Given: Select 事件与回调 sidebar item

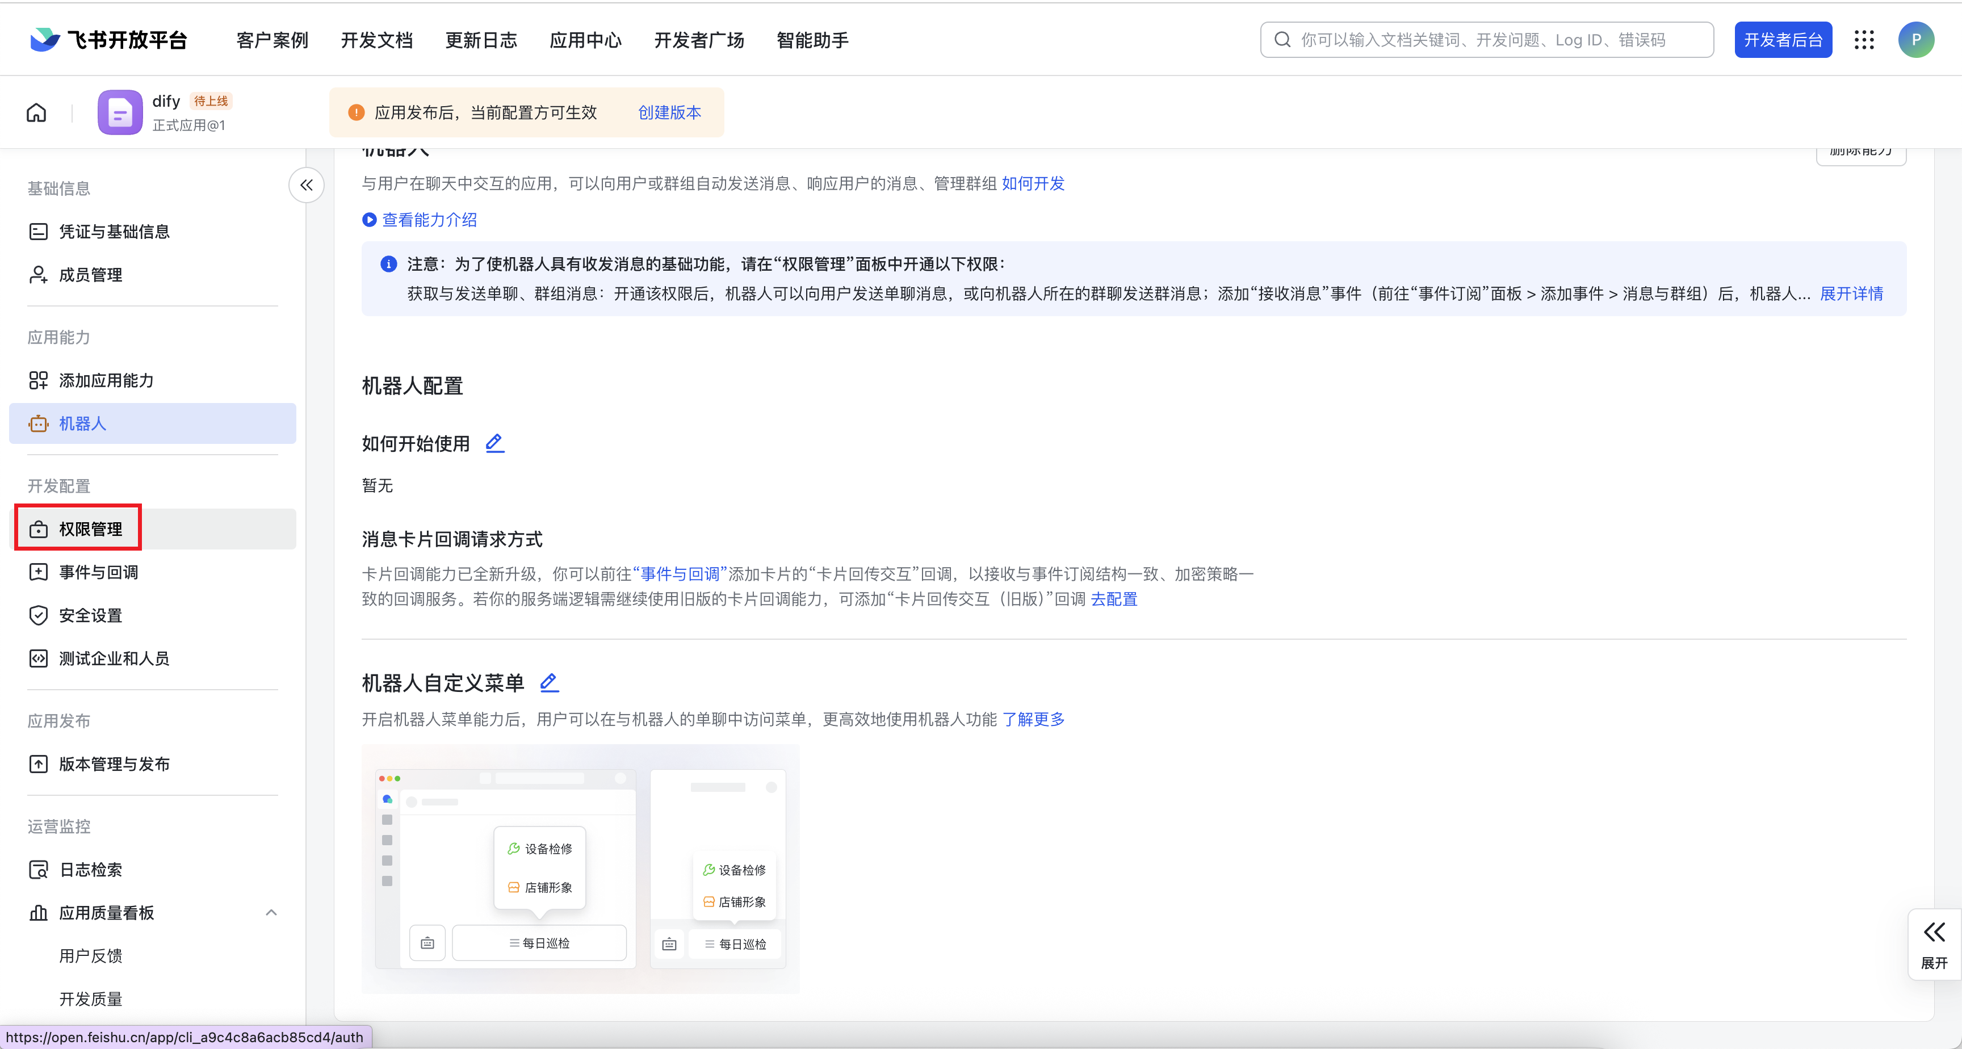Looking at the screenshot, I should click(x=98, y=572).
